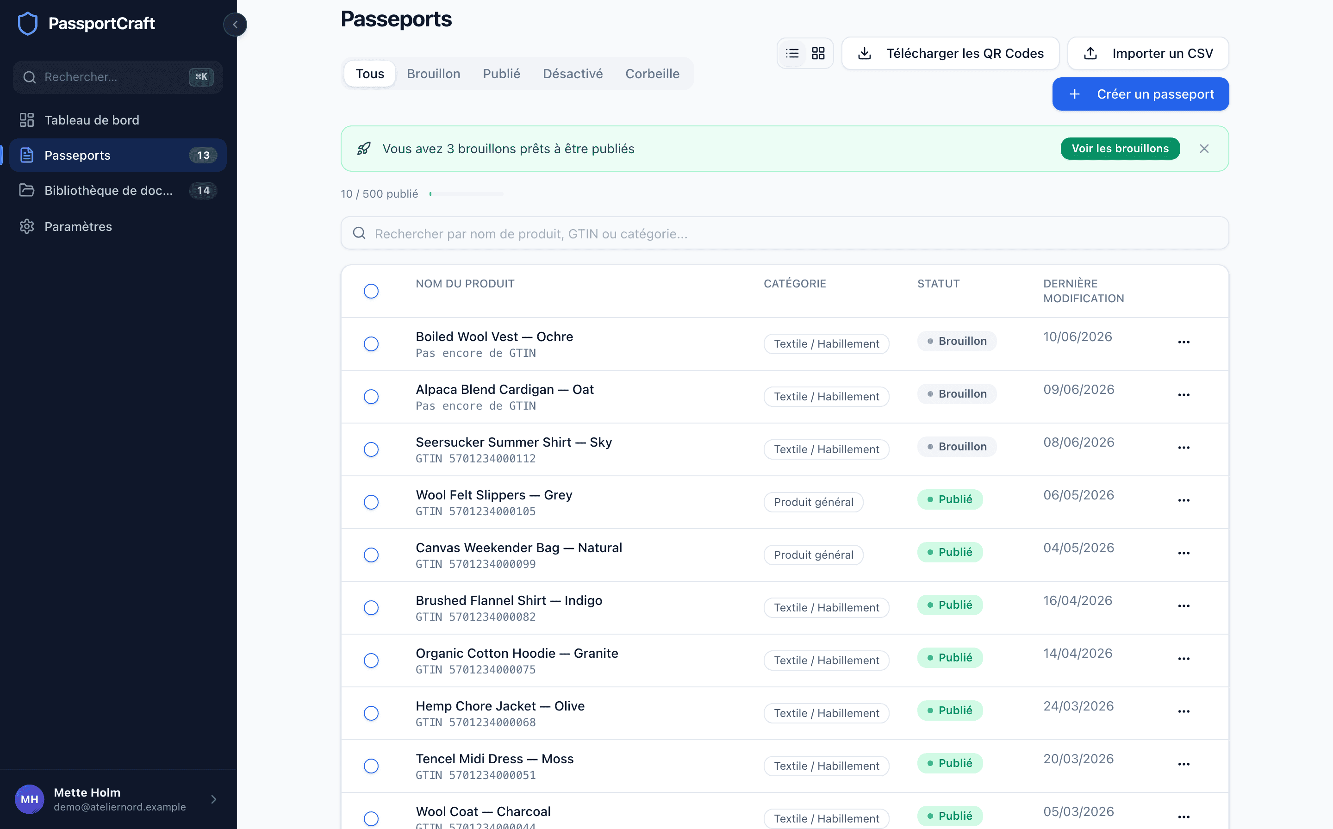Screen dimensions: 1333x829
Task: Click the date 16/04/2026
Action: point(1078,601)
